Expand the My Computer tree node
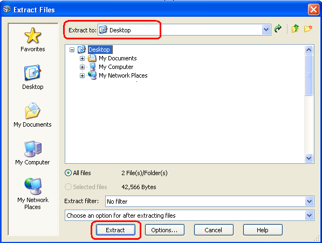 (82, 67)
